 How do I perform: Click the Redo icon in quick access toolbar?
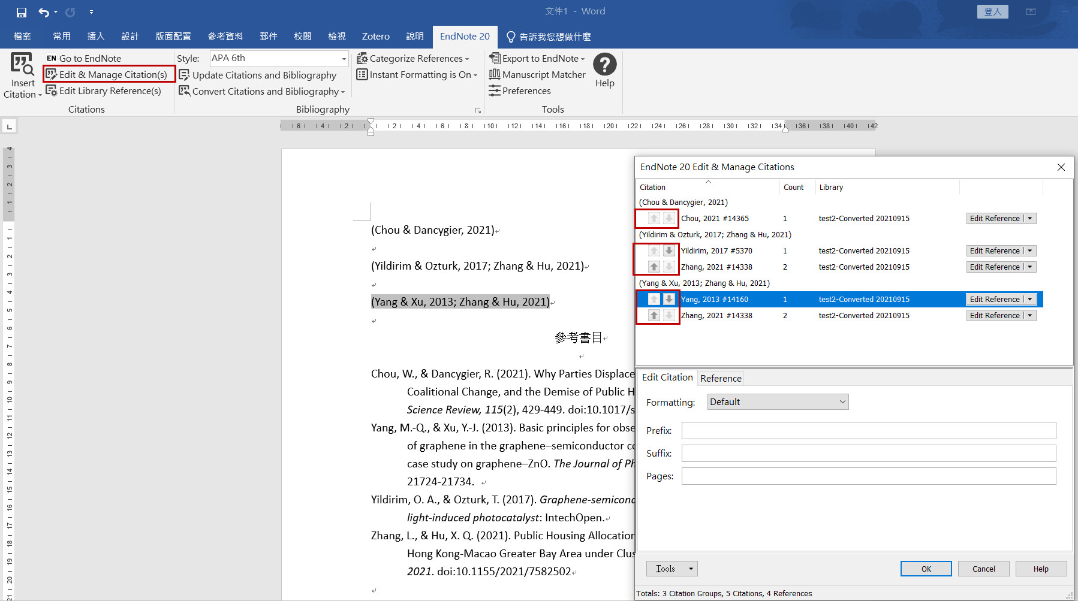tap(70, 12)
